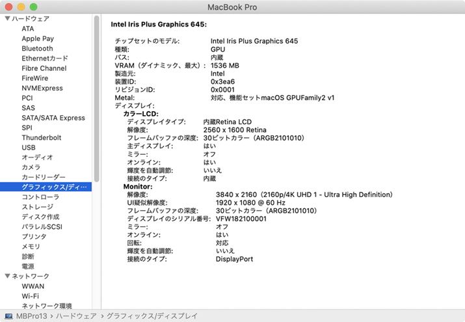This screenshot has width=465, height=322.
Task: Click the sidebar vertical scrollbar
Action: tap(97, 98)
